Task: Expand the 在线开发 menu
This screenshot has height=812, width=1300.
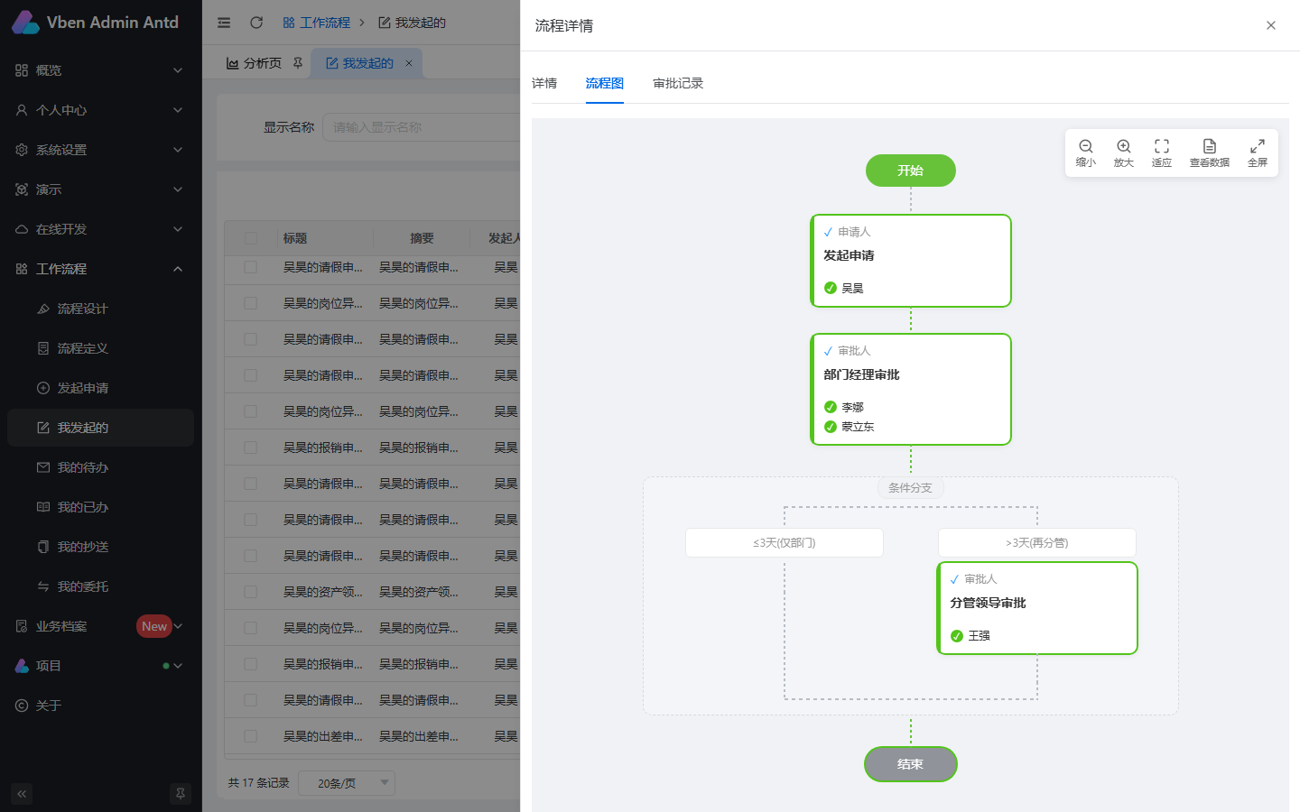Action: 100,229
